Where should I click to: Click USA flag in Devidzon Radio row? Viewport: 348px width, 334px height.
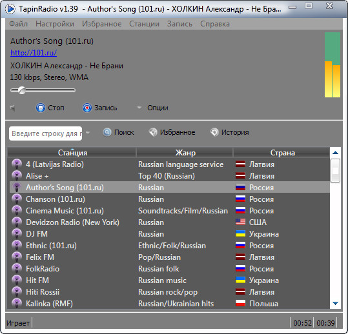point(240,222)
